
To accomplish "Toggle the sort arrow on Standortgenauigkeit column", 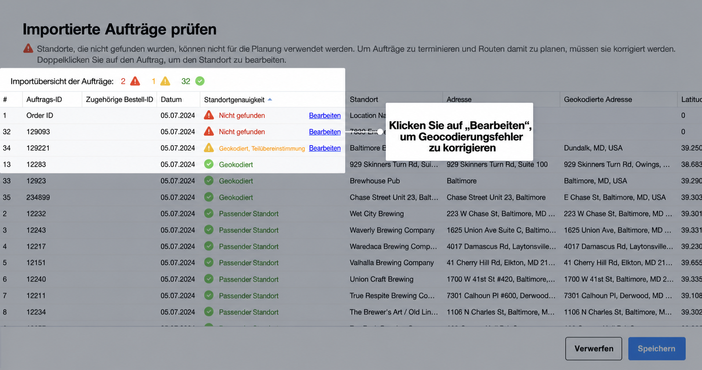I will (270, 99).
